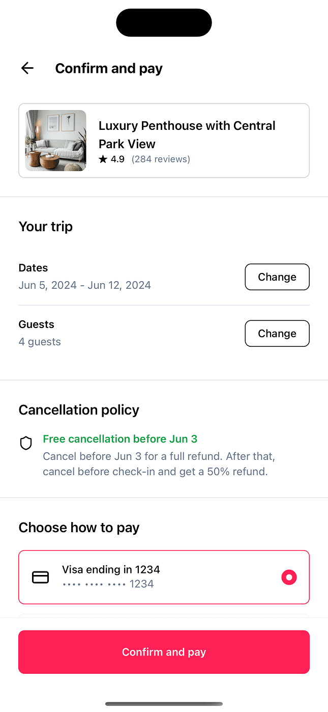The height and width of the screenshot is (712, 328).
Task: Tap the Jun 5 – Jun 12 date range
Action: pyautogui.click(x=85, y=285)
